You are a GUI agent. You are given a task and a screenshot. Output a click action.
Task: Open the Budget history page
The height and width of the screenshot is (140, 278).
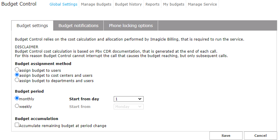point(128,4)
